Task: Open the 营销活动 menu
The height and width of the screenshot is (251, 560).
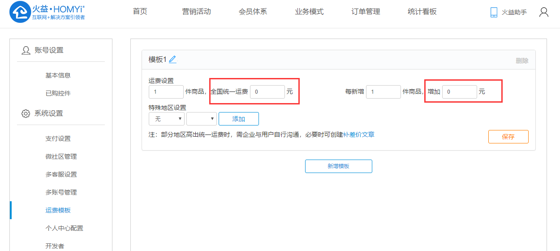Action: pos(196,12)
